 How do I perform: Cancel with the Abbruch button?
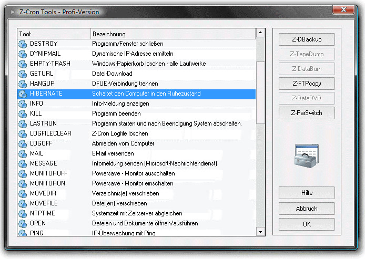point(307,209)
